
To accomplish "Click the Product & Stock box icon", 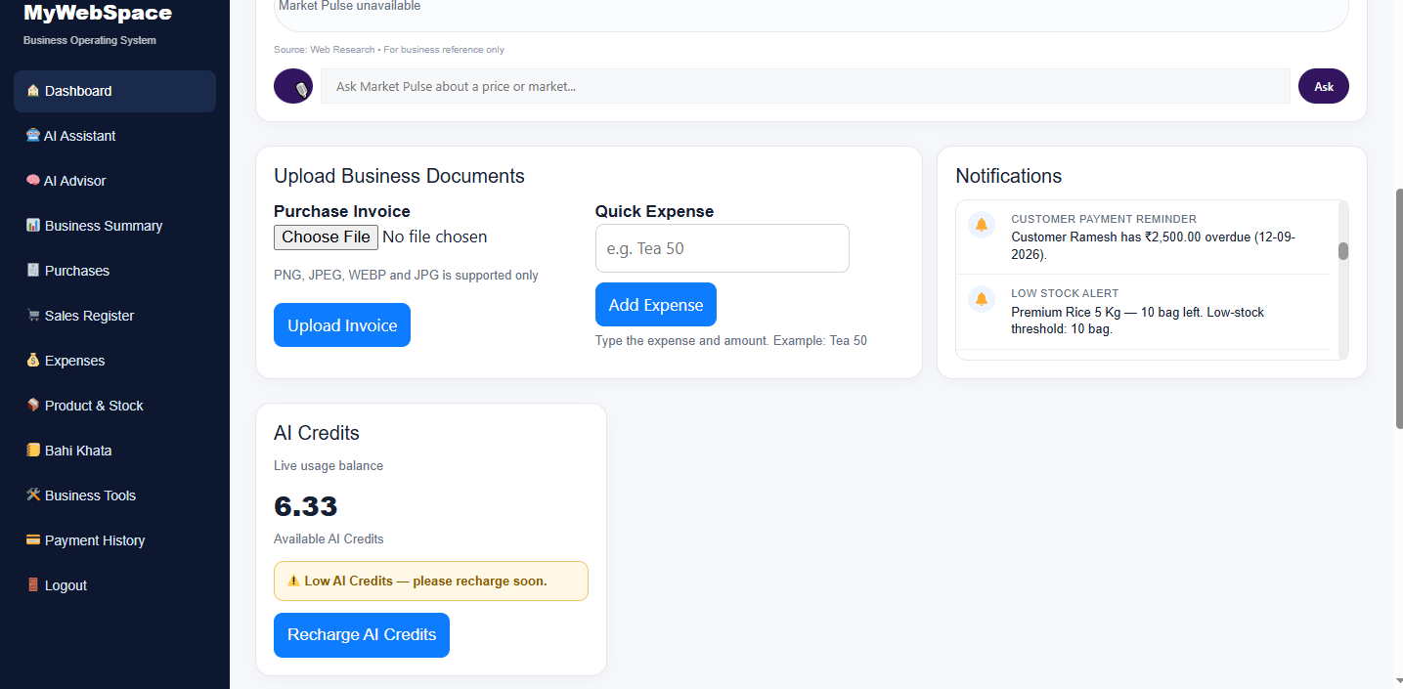I will (x=33, y=406).
